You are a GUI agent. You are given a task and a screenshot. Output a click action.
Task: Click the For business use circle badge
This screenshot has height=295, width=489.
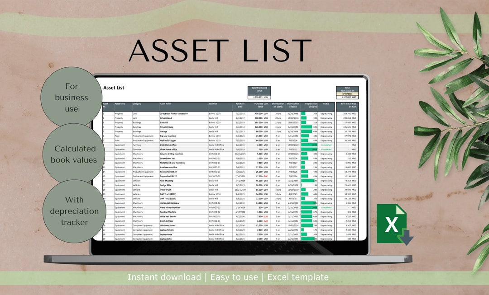[x=72, y=98]
